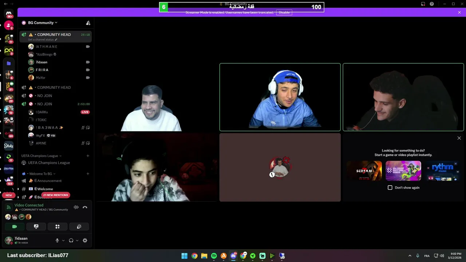Tick the Don't show again checkbox

[x=390, y=187]
